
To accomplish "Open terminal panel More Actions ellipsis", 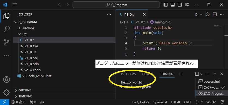I will (208, 74).
